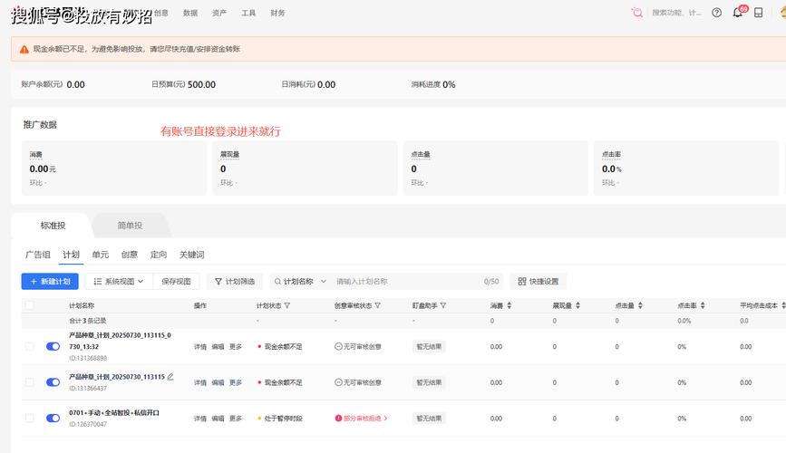Click edit pencil beside 产品种草_计划_20250730_113115
Viewport: 786px width, 453px height.
170,376
